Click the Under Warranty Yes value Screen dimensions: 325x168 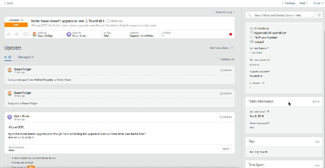pyautogui.click(x=252, y=128)
